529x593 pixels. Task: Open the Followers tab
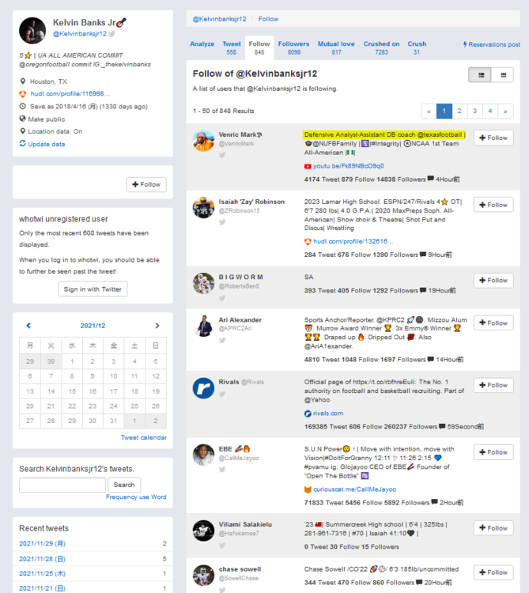click(293, 48)
